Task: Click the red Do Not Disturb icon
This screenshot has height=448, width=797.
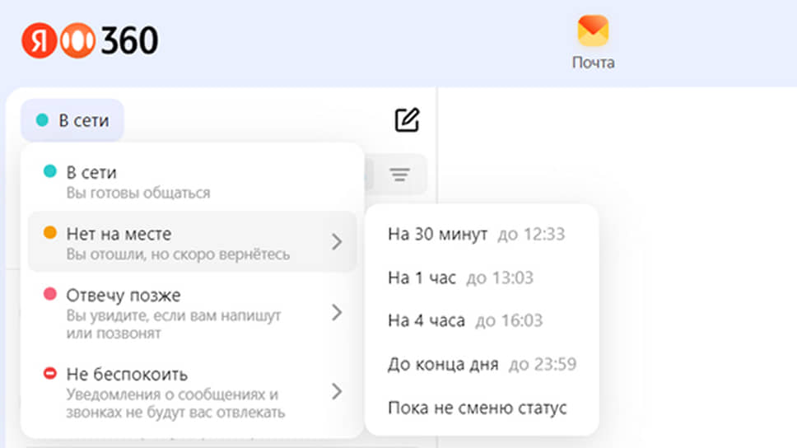Action: [49, 374]
